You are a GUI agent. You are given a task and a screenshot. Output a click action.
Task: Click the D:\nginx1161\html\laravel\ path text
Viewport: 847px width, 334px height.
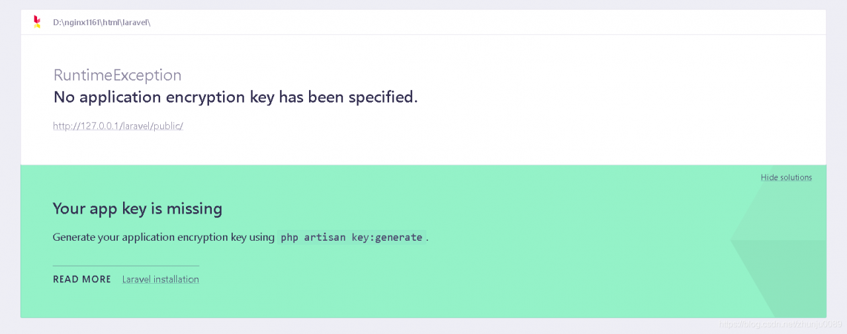[102, 22]
